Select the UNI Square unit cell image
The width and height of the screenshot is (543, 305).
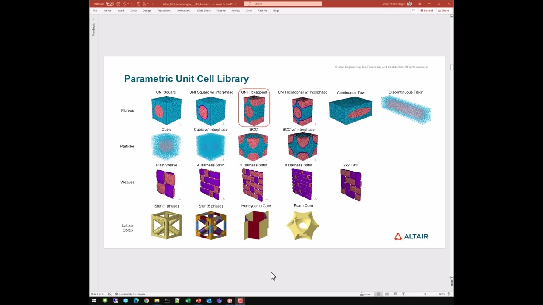[166, 111]
